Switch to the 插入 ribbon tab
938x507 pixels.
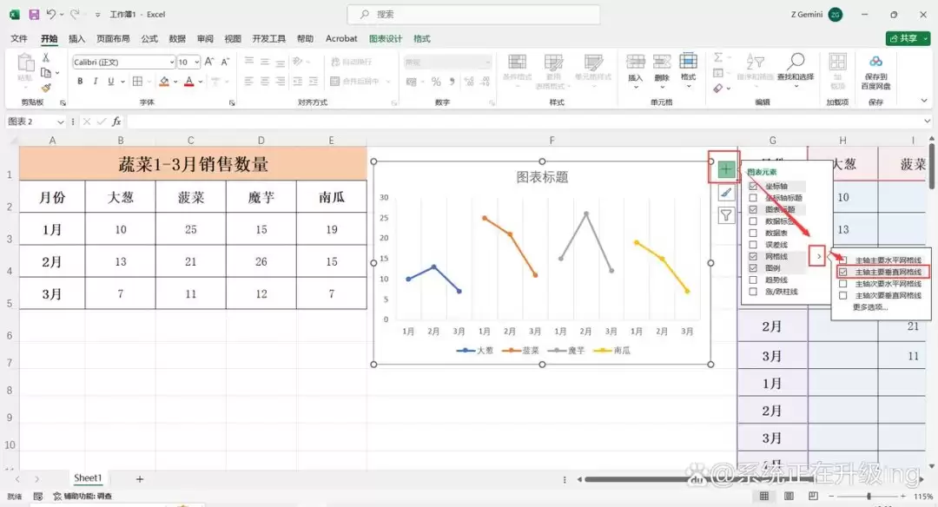76,39
